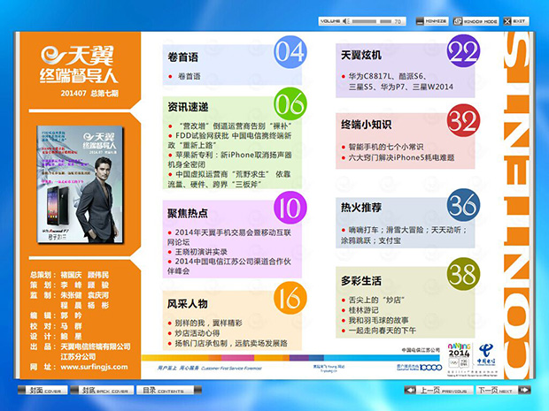549x411 pixels.
Task: Open the 卷首语 section heading
Action: pos(182,57)
